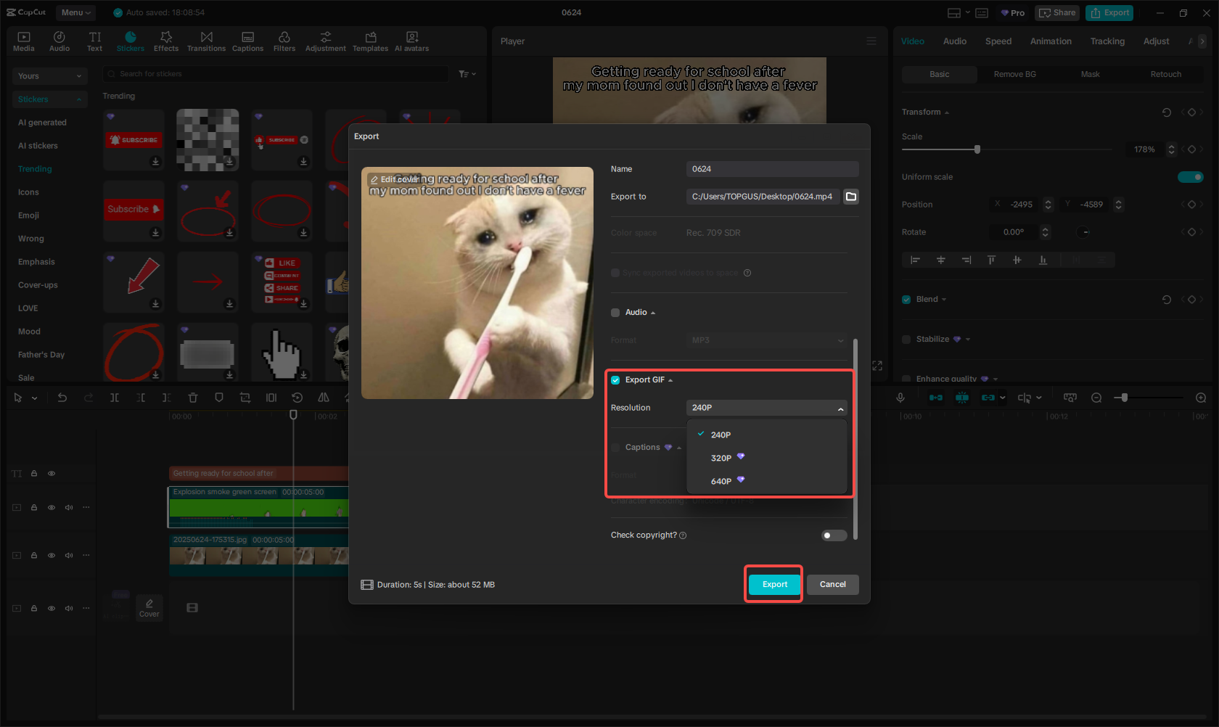1219x727 pixels.
Task: Switch to the Tracking tab
Action: (x=1107, y=41)
